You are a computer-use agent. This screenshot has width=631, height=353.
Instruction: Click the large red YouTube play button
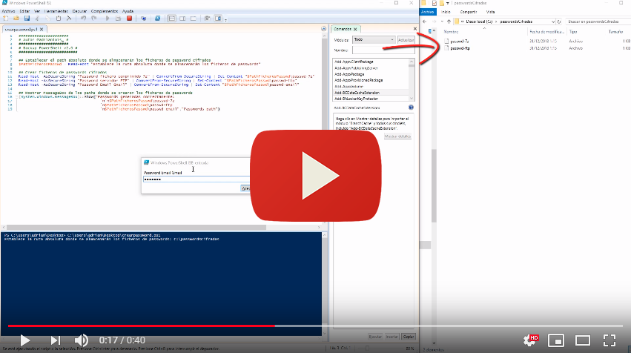pos(316,176)
